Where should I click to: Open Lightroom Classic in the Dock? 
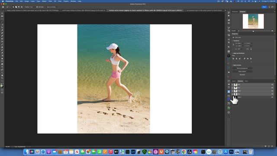pos(133,152)
